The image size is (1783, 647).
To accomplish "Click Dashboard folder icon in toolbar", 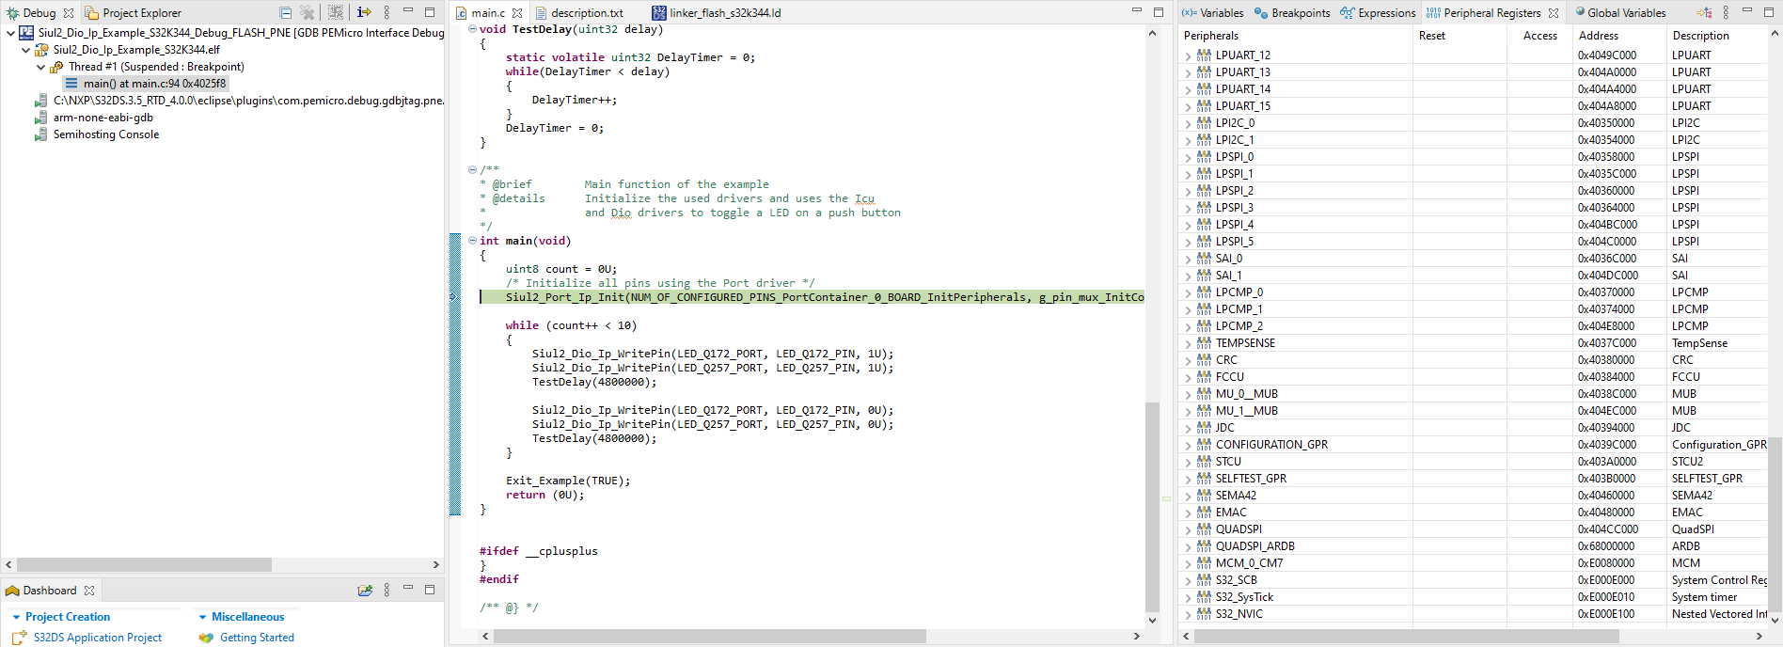I will 365,591.
